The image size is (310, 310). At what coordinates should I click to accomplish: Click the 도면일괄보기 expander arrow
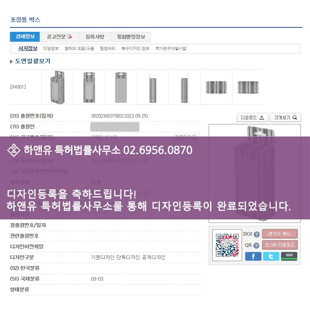(11, 62)
